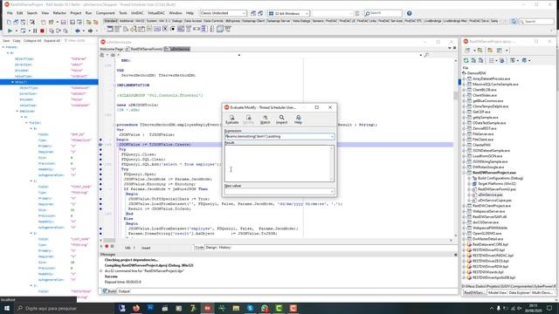Open the UniDAC menu
Image resolution: width=559 pixels, height=314 pixels.
pyautogui.click(x=137, y=13)
